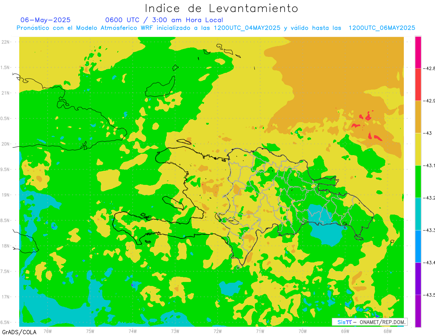Click the 18N latitude label
The width and height of the screenshot is (435, 336).
pyautogui.click(x=5, y=246)
